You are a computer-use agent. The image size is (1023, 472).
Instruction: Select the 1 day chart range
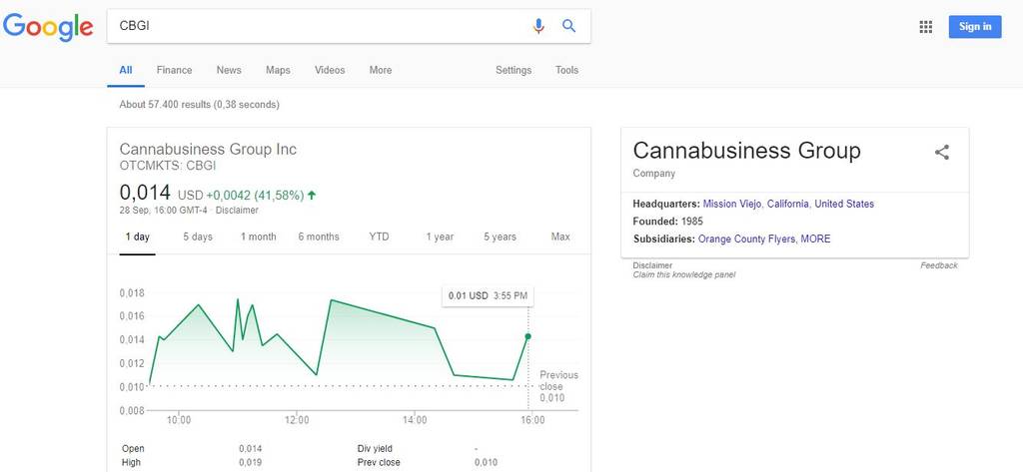coord(138,236)
